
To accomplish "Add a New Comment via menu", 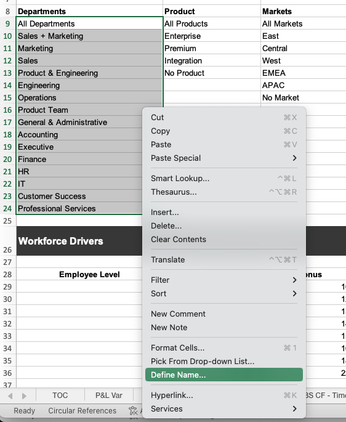I will pyautogui.click(x=224, y=314).
